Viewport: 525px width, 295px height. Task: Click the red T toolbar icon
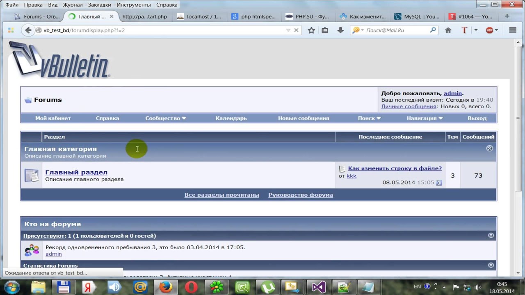(464, 30)
